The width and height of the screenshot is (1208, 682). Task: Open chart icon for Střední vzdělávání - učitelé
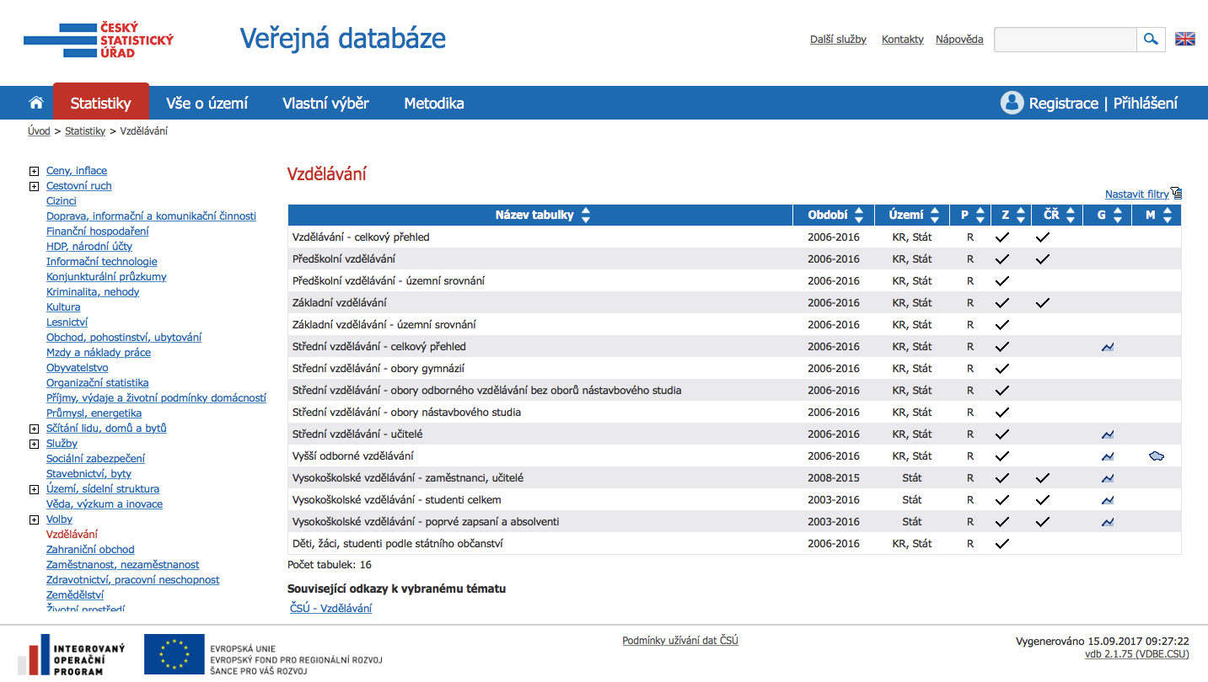pos(1107,434)
